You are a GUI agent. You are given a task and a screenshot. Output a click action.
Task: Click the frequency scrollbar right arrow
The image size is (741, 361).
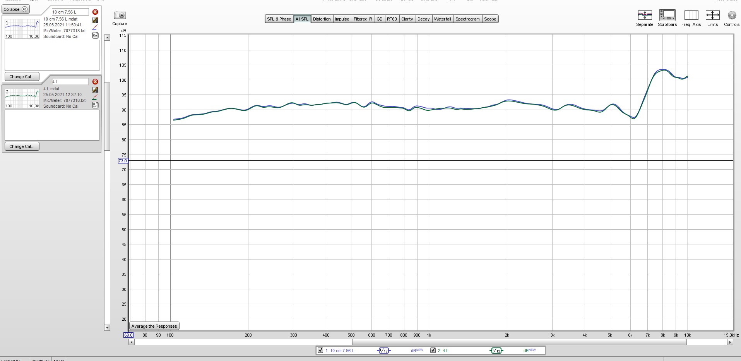pos(730,342)
